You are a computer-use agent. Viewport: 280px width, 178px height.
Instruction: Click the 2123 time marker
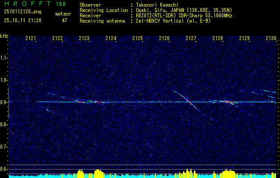pos(84,38)
